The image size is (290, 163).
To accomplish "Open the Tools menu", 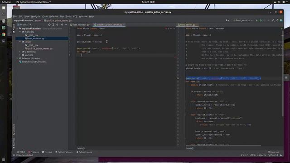I will tap(68, 16).
